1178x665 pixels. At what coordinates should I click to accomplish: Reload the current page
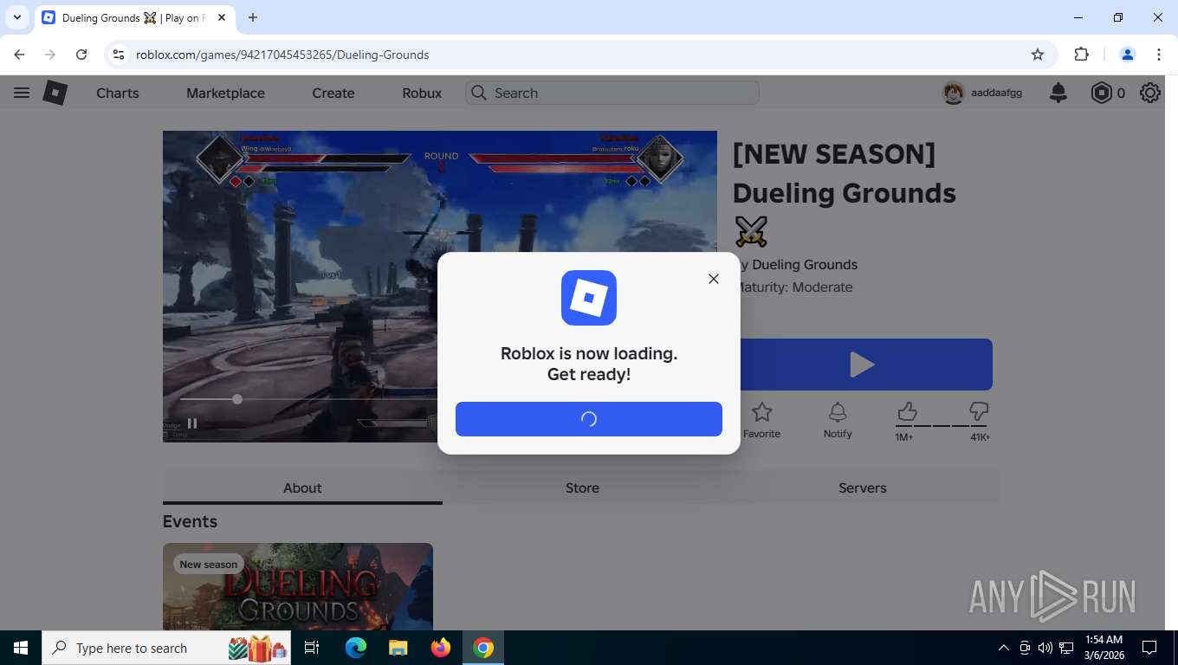tap(81, 55)
